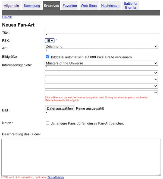Open the Nachrichten tab
Viewport: 163px width, 179px height.
point(110,6)
